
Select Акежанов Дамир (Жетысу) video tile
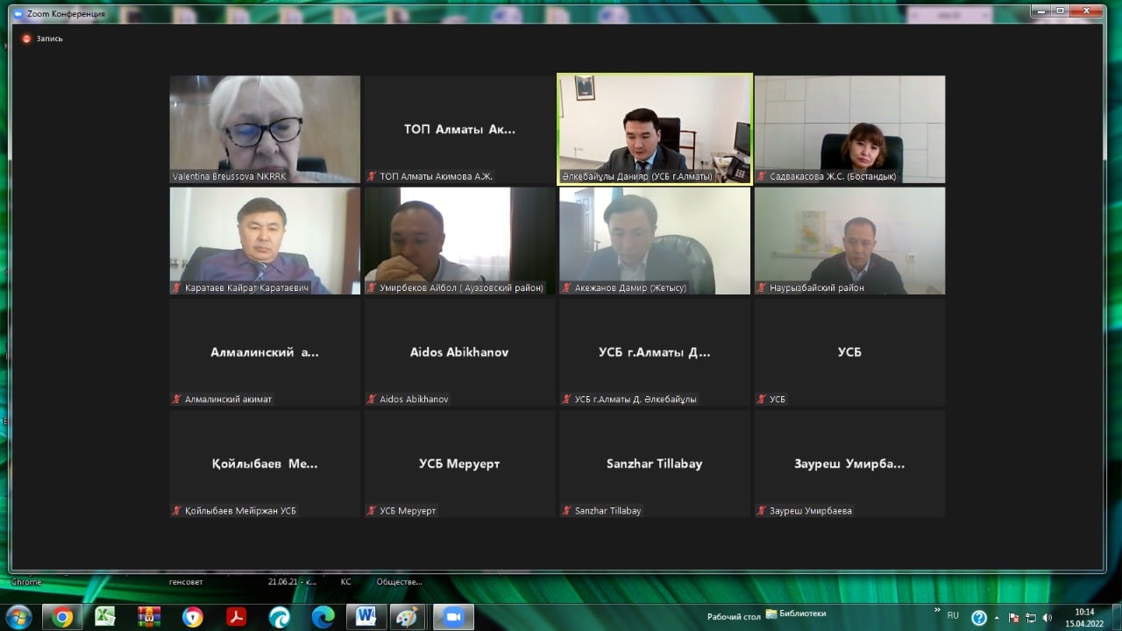point(655,241)
